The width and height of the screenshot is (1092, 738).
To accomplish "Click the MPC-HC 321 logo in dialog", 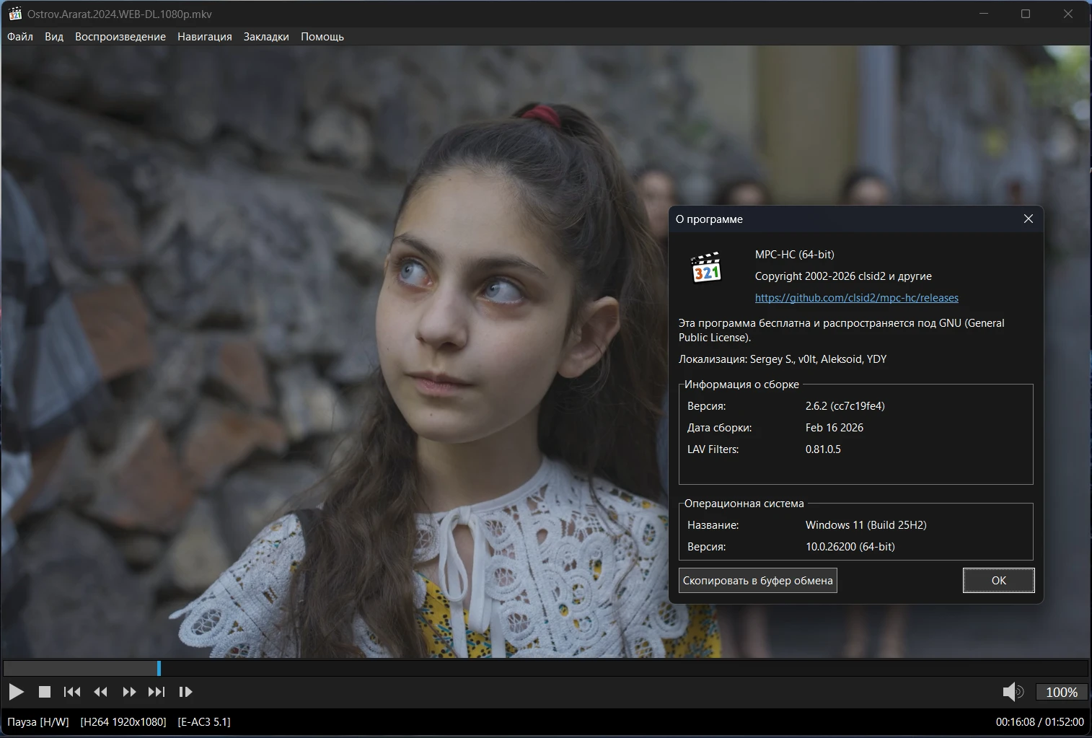I will 706,268.
